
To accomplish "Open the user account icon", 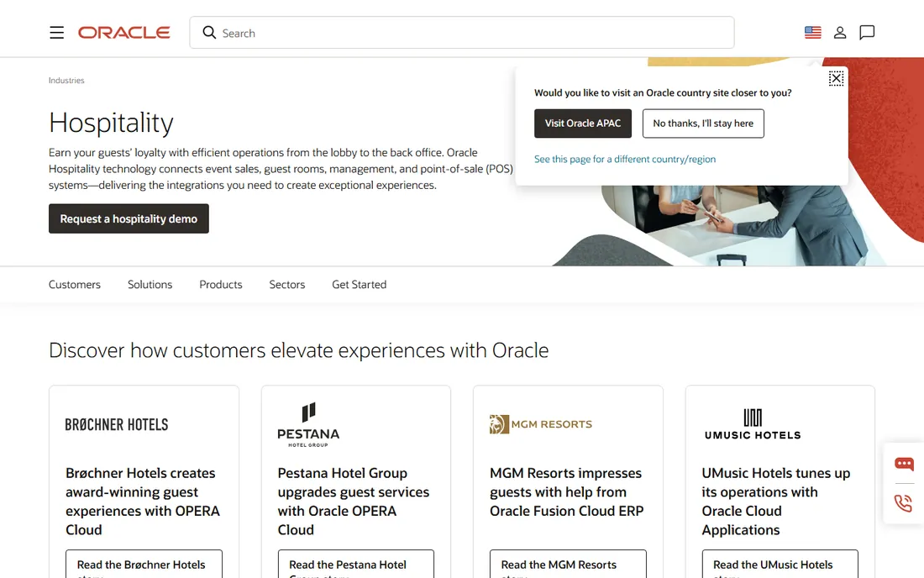I will 840,33.
